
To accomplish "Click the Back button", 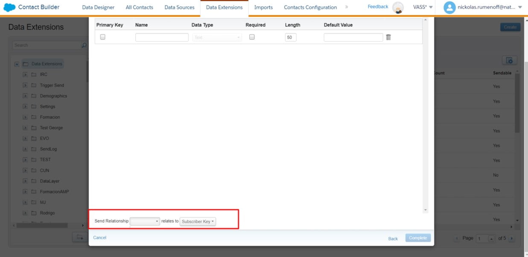I will [393, 238].
